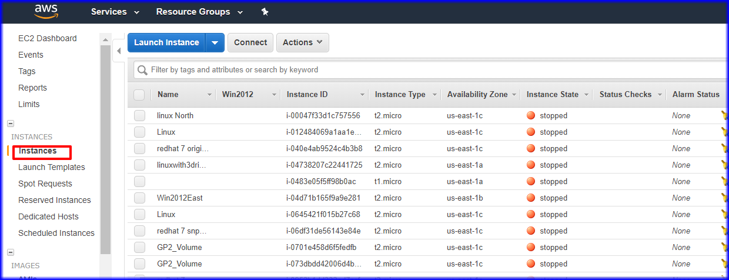Click the Alarm Status column header
729x280 pixels.
pos(696,95)
